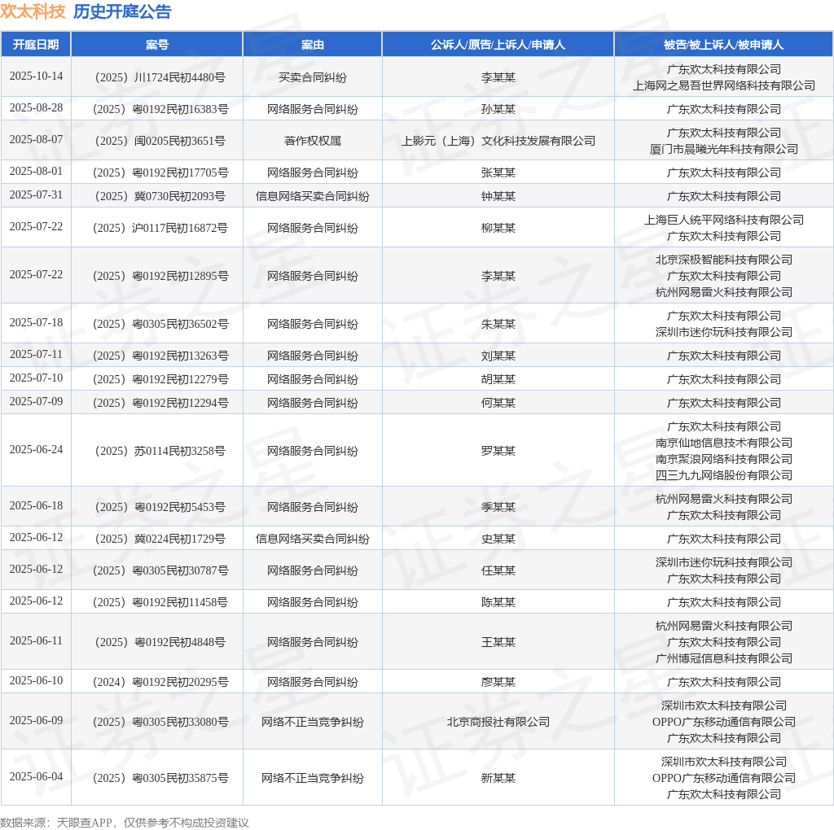
Task: Click the 公诉人/原告/上诉人/申请人 column header
Action: [x=498, y=45]
